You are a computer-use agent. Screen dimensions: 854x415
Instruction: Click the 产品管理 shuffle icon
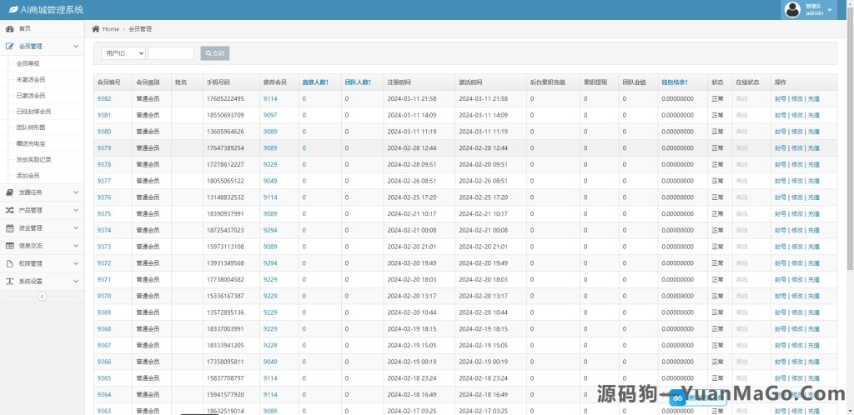point(9,210)
